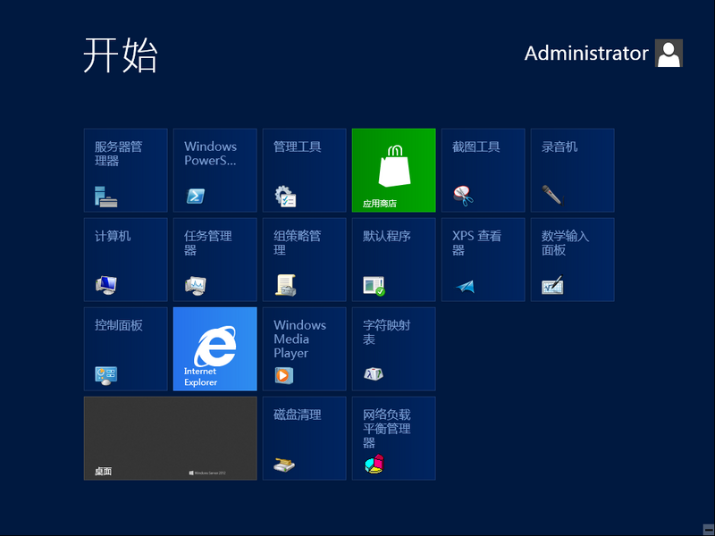Click the Administrator user account name

pyautogui.click(x=586, y=54)
